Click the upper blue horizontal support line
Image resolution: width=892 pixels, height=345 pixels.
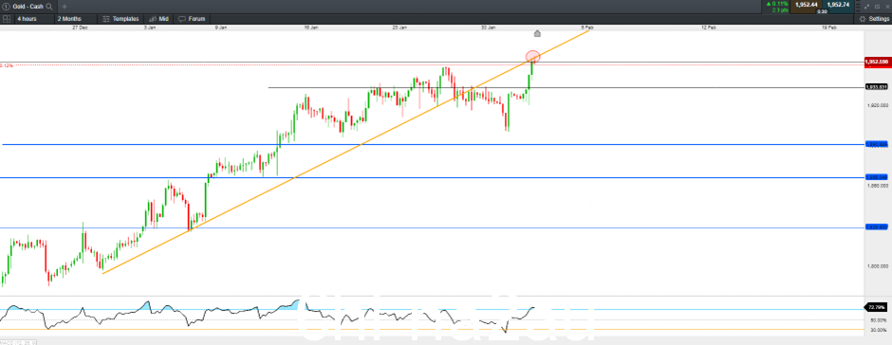coord(433,144)
